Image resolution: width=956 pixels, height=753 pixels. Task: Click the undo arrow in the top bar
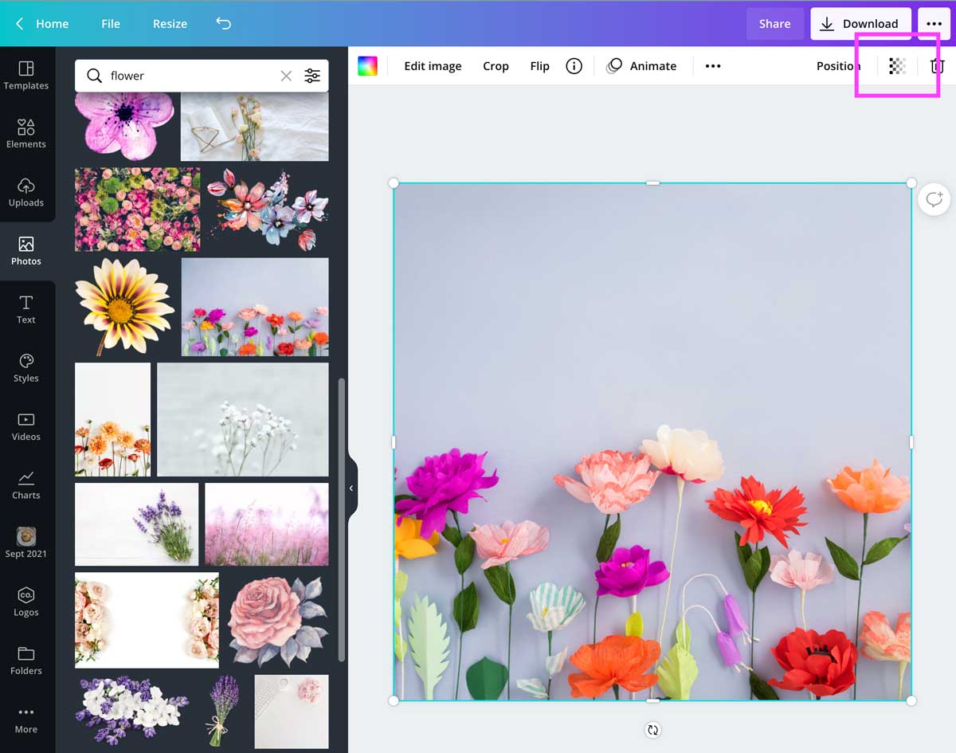point(223,24)
